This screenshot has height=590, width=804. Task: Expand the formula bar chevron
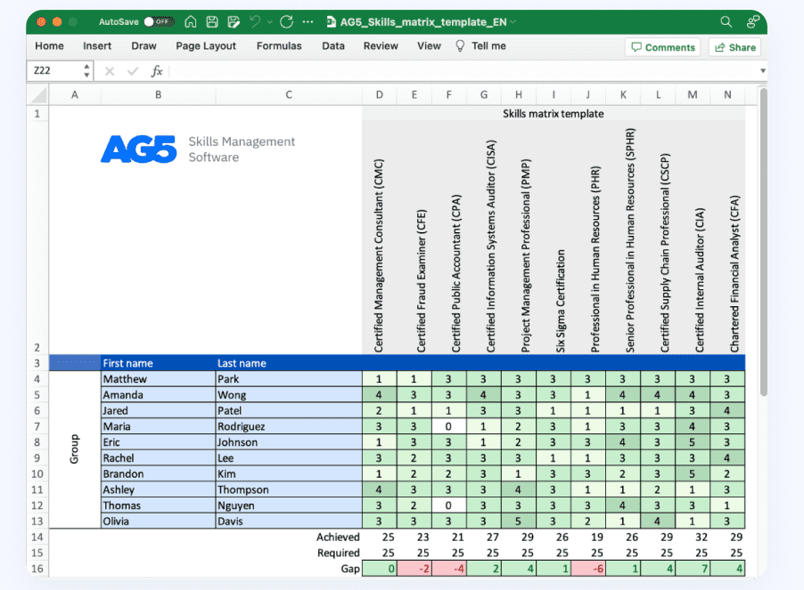click(763, 71)
